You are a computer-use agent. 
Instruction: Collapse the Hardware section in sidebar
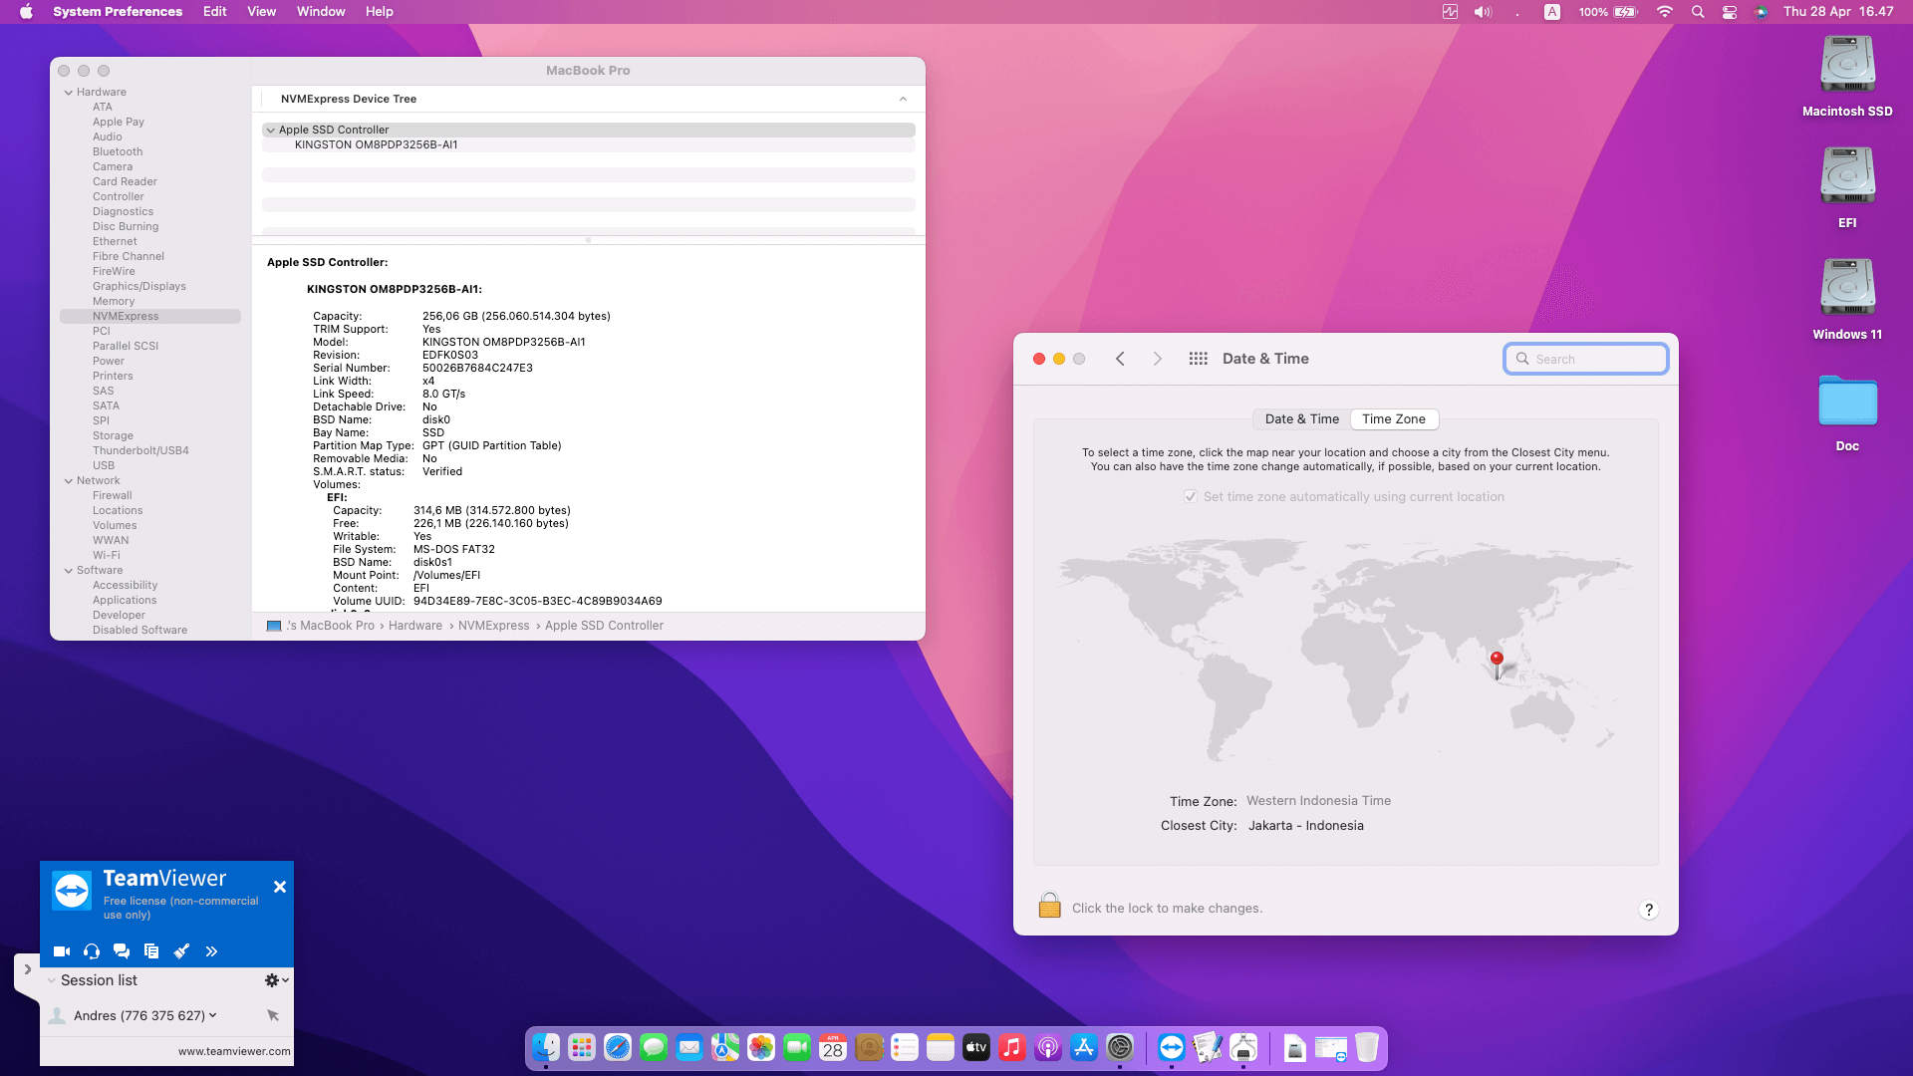click(69, 93)
